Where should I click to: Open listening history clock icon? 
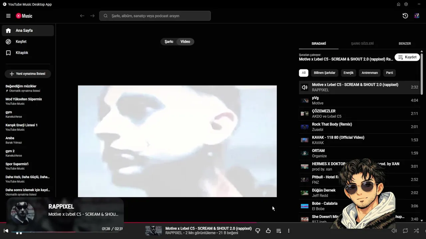click(x=405, y=16)
